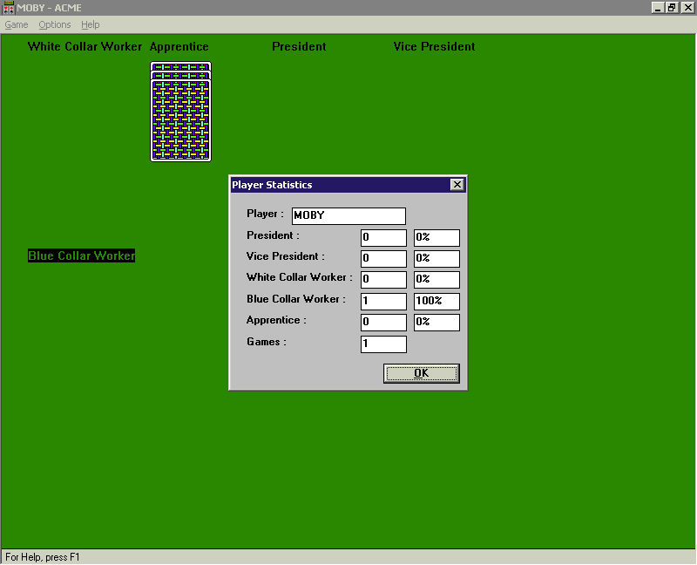Open the Help menu

(x=91, y=24)
